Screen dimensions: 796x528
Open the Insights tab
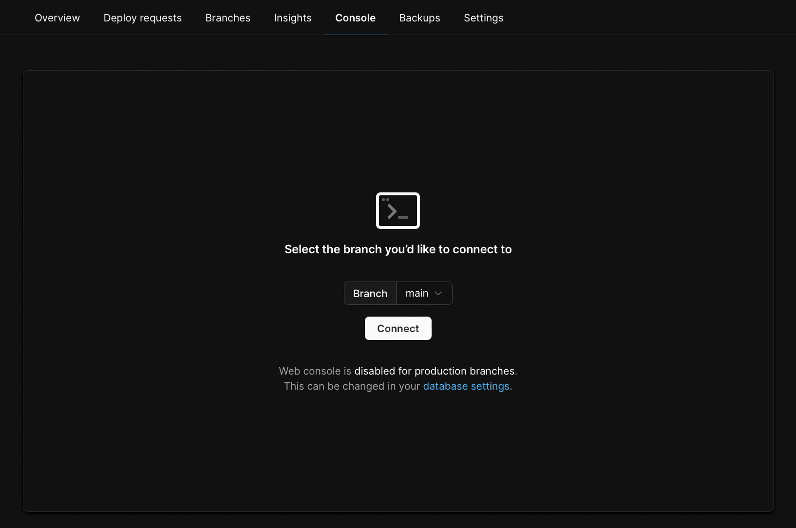coord(293,18)
